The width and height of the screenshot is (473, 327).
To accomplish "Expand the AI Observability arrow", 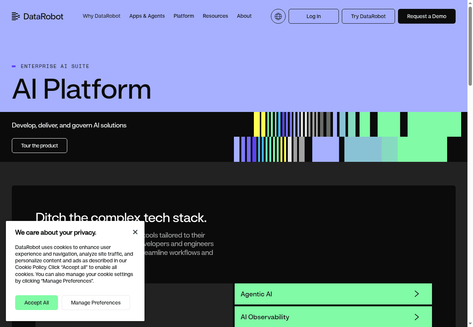I will [416, 317].
